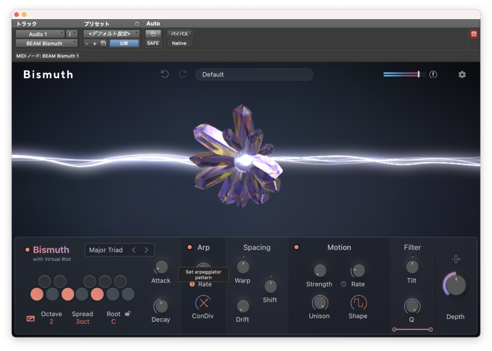
Task: Click the red target icon at top right
Action: point(474,34)
